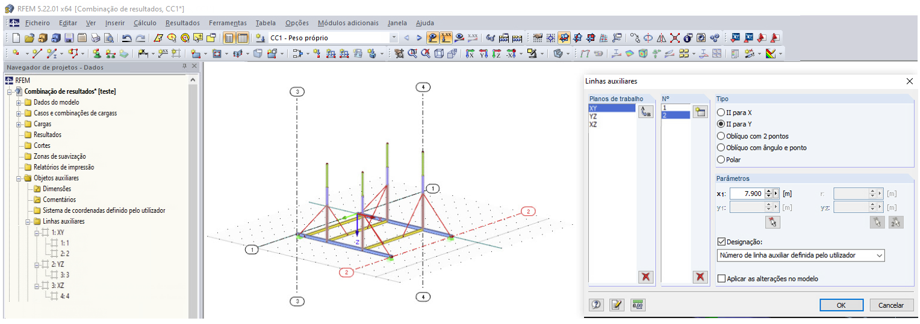Select the 'Comentários' tree item
This screenshot has width=920, height=324.
coord(59,200)
